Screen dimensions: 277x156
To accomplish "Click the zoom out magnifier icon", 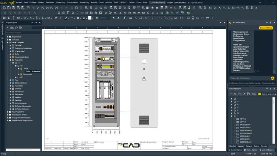I will [101, 8].
